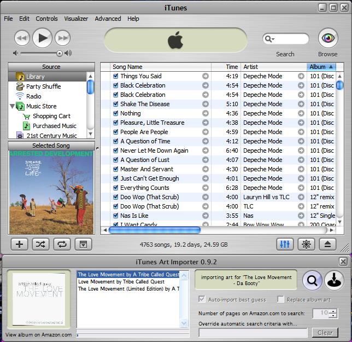Collapse the Music Store tree item
Screen dimensions: 352x342
[x=13, y=106]
